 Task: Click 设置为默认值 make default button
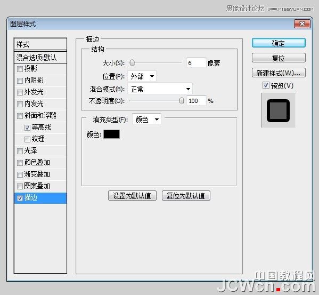[x=132, y=196]
